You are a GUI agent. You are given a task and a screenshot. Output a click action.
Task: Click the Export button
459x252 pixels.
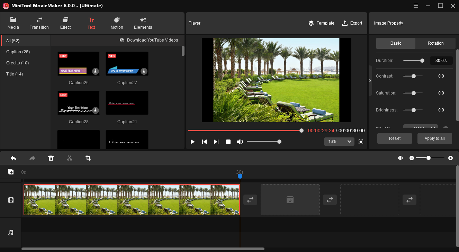pyautogui.click(x=352, y=23)
